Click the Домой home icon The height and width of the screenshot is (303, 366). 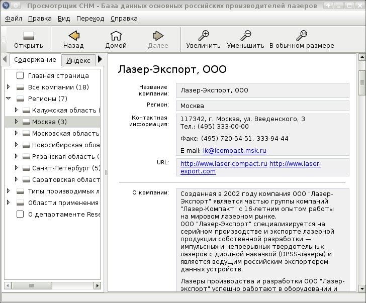(x=116, y=36)
